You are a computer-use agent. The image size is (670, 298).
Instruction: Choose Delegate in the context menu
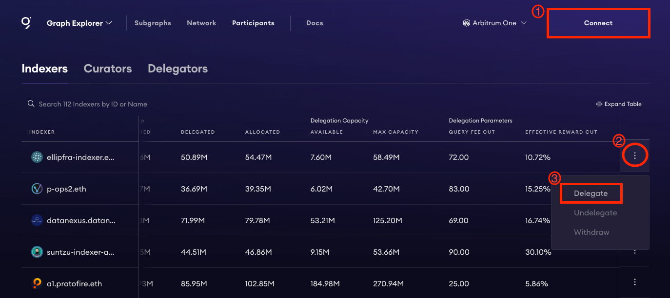tap(591, 193)
